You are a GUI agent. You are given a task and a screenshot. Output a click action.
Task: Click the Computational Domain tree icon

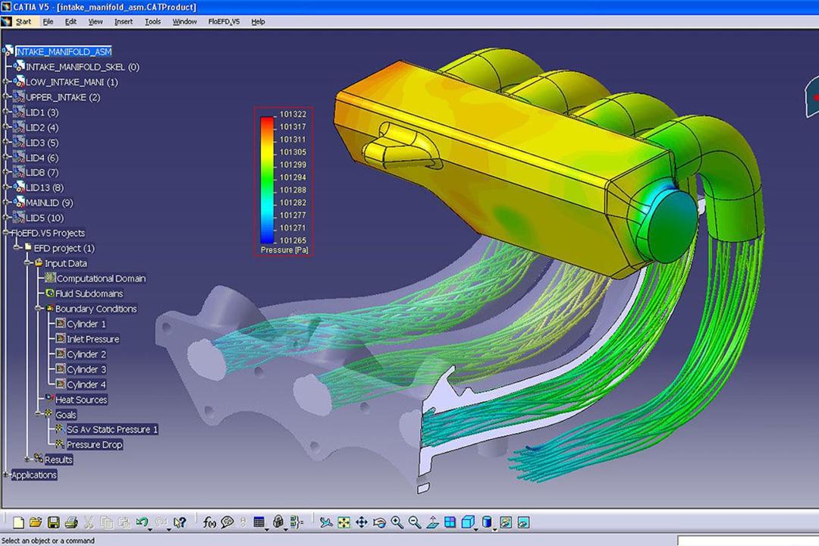(x=50, y=278)
